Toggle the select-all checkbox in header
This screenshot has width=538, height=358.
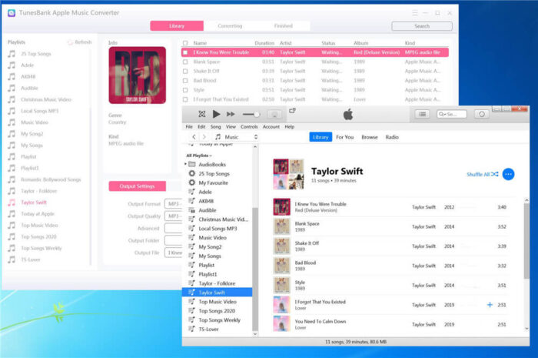tap(185, 43)
